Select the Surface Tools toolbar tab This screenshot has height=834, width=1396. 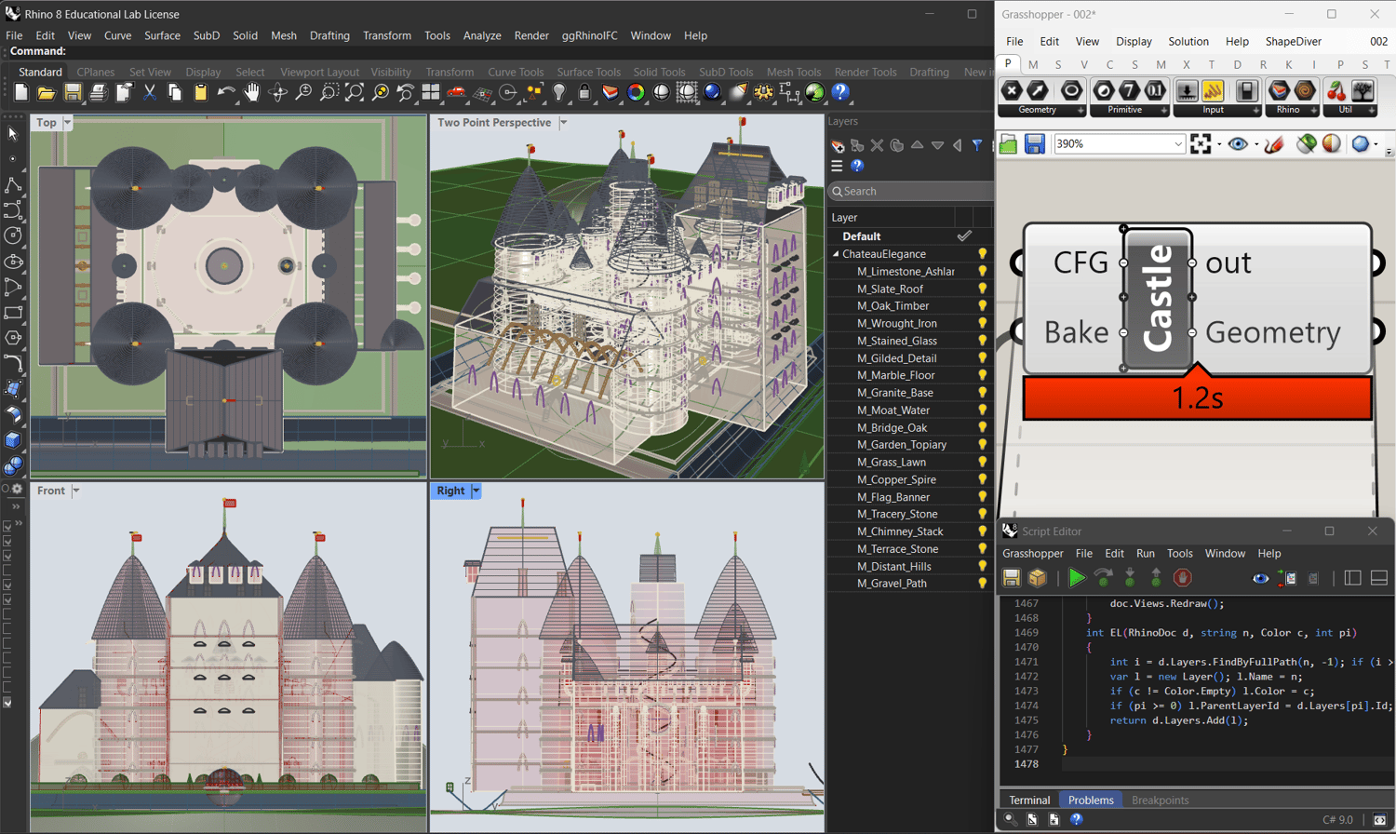click(x=588, y=72)
